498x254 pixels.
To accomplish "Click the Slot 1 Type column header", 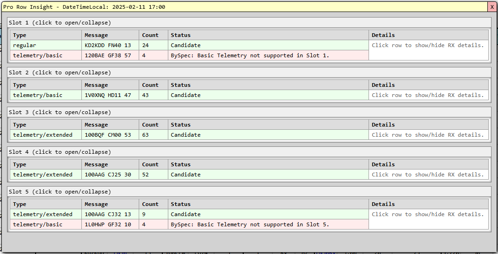I will coord(19,35).
